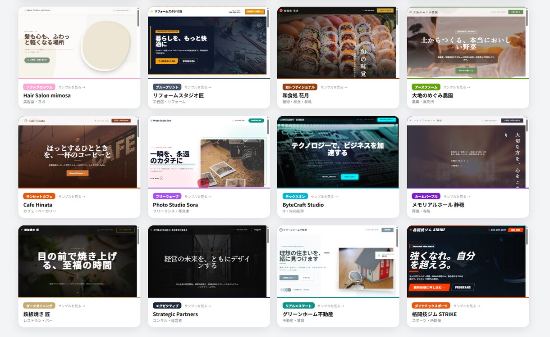Click the ダイナミックスポーツ theme badge
Screen dimensions: 550x337
click(431, 306)
